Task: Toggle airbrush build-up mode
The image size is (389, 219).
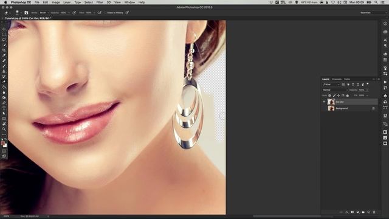Action: tap(100, 13)
